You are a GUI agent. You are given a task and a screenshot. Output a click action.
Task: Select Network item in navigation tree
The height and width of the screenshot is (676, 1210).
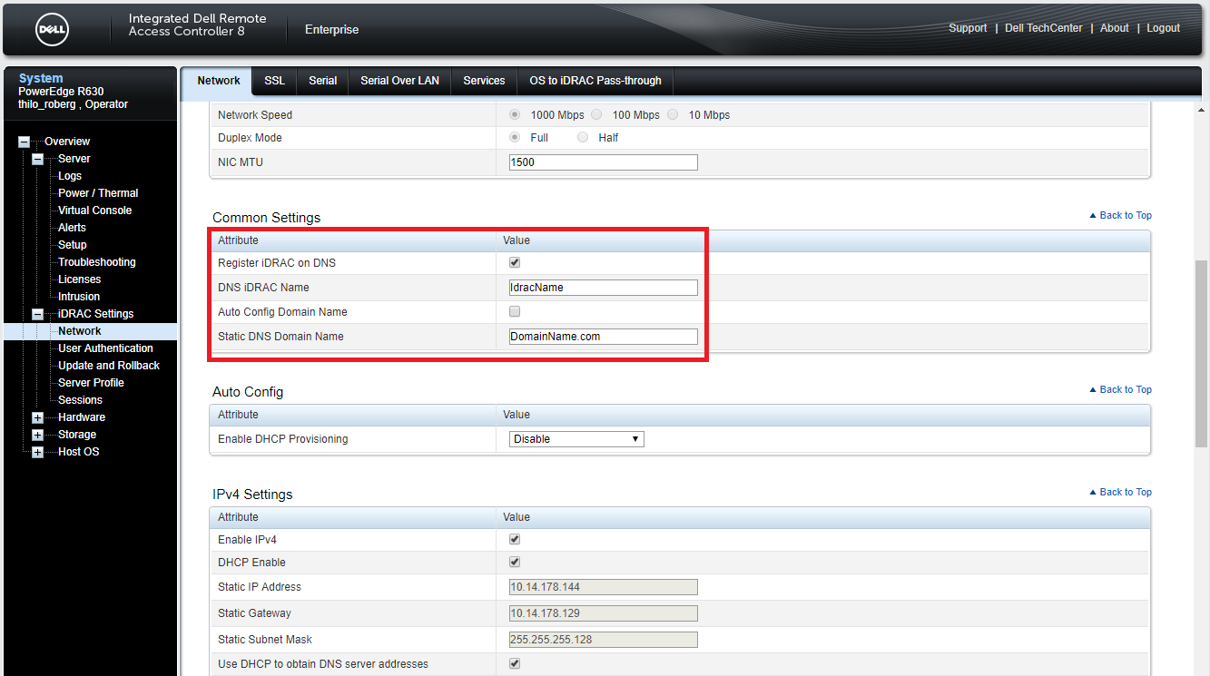tap(80, 331)
